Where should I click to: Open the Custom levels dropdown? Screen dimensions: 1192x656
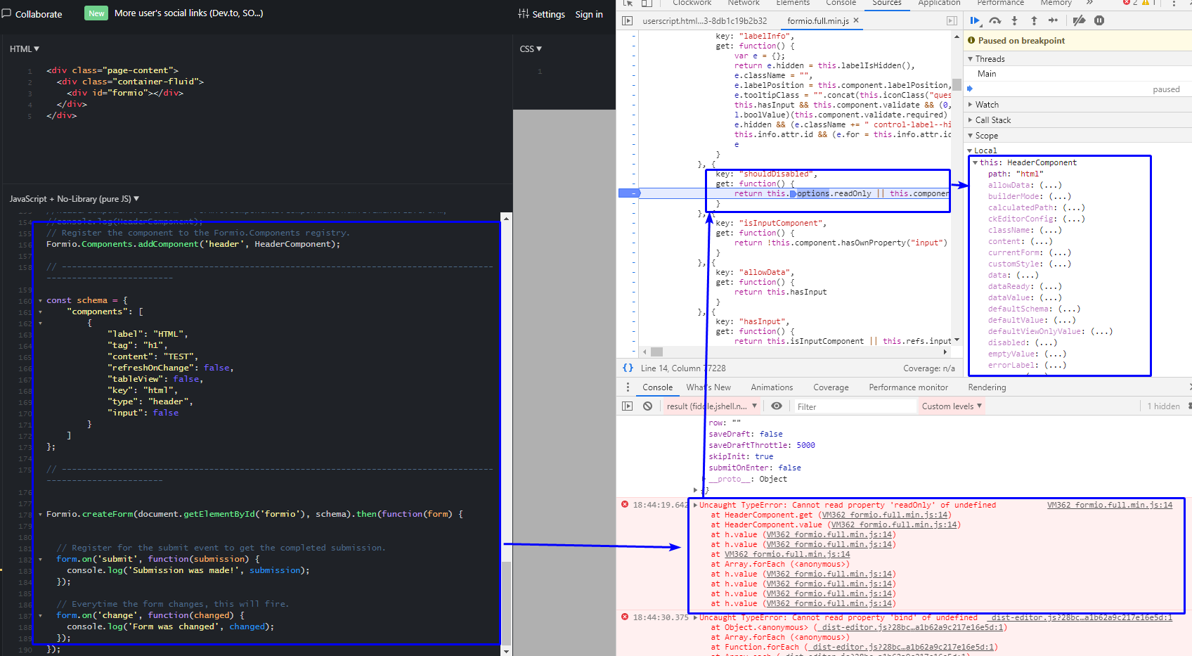(951, 406)
